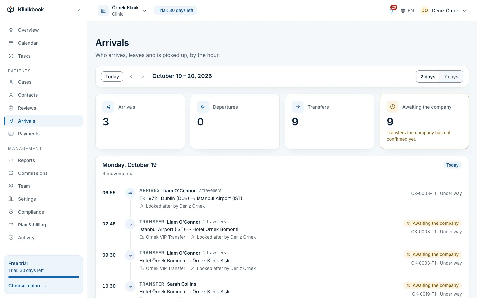This screenshot has width=477, height=298.
Task: Click the Departures card icon
Action: pyautogui.click(x=203, y=107)
